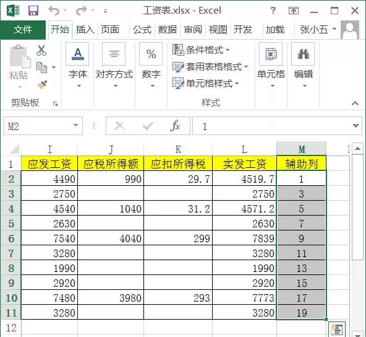Click the cell containing 31.2
Viewport: 366px width, 337px height.
[178, 208]
